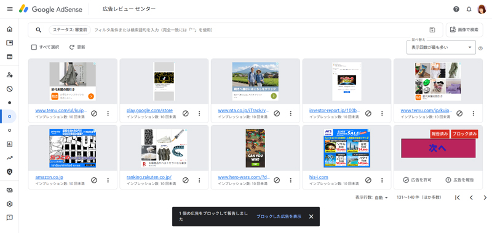
Task: Open more options for ranking.rakuten.co.jp ad
Action: pos(199,180)
